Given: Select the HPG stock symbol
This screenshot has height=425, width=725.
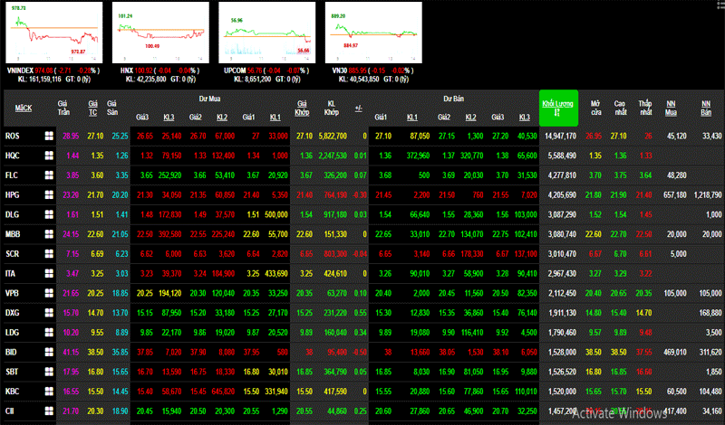Looking at the screenshot, I should click(13, 194).
